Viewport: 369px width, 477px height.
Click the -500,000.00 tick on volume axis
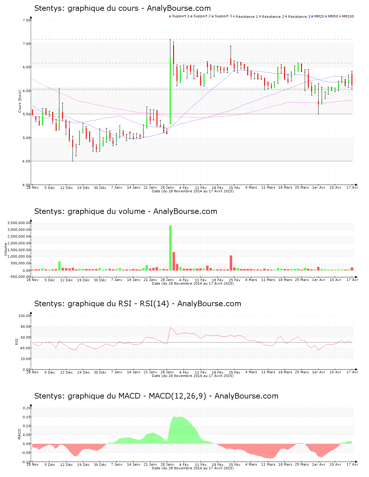(20, 277)
